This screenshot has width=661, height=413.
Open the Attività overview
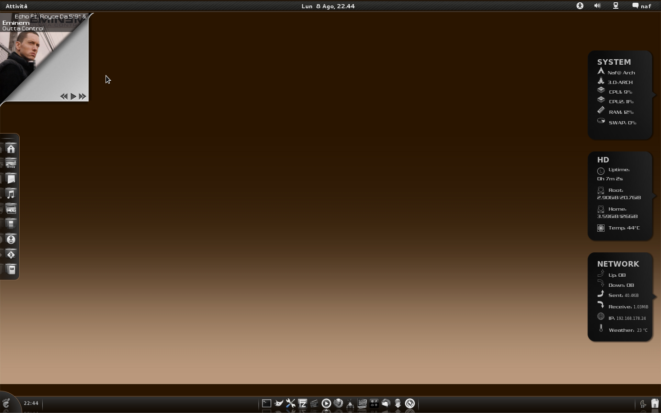click(x=17, y=6)
